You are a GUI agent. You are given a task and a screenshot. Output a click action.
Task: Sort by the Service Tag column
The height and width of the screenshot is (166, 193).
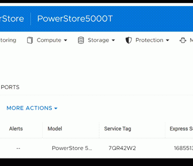coord(117,129)
